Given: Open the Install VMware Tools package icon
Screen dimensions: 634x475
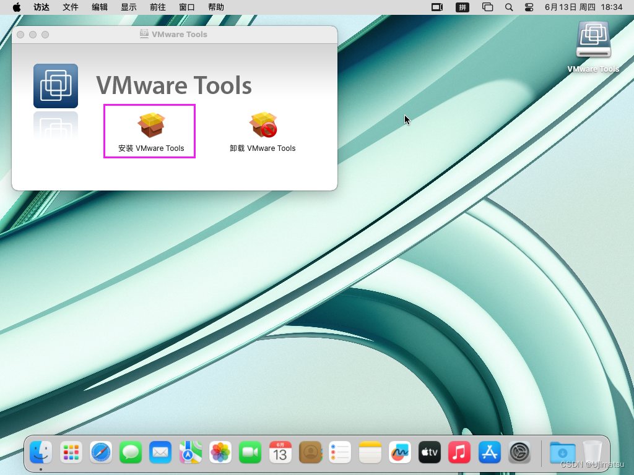Looking at the screenshot, I should click(x=151, y=125).
